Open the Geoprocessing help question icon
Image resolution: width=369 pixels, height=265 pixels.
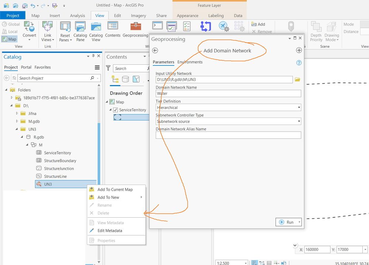(x=299, y=63)
